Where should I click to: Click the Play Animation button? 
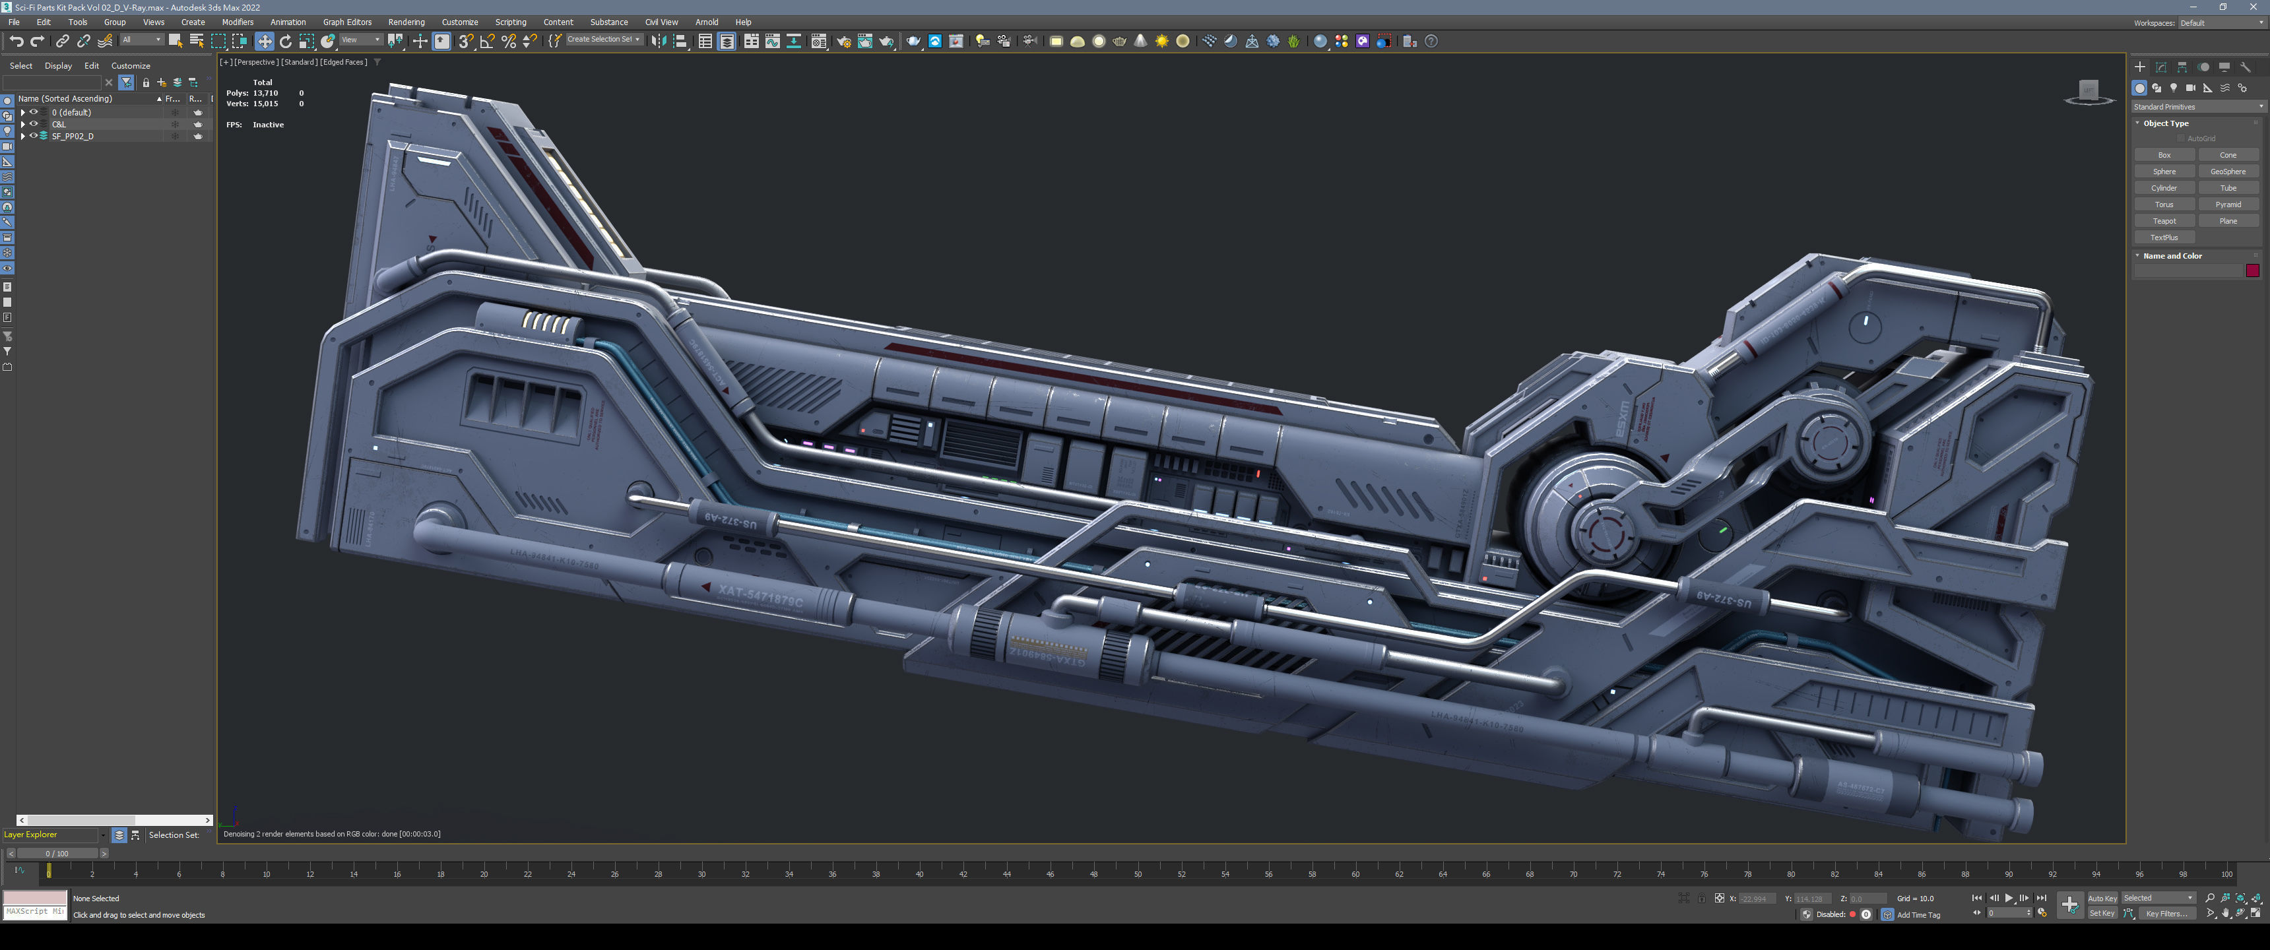pos(2009,898)
